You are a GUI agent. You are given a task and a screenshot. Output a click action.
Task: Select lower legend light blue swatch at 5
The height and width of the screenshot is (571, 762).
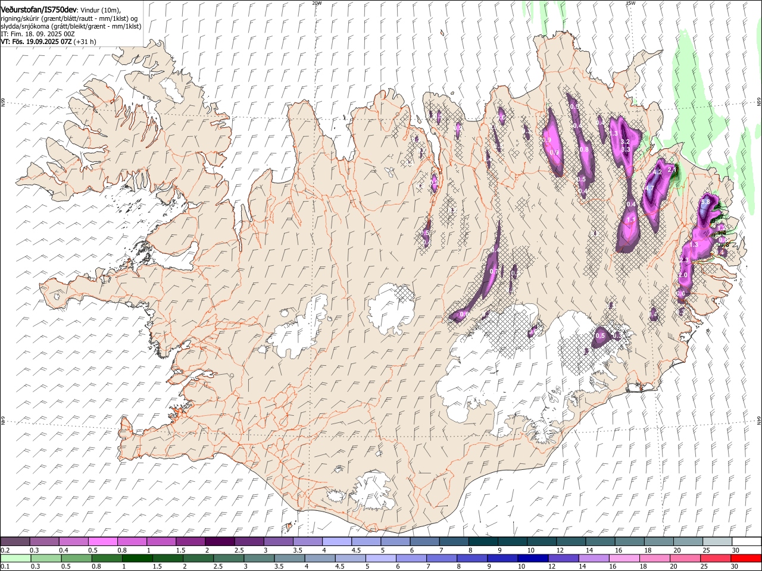tap(380, 559)
